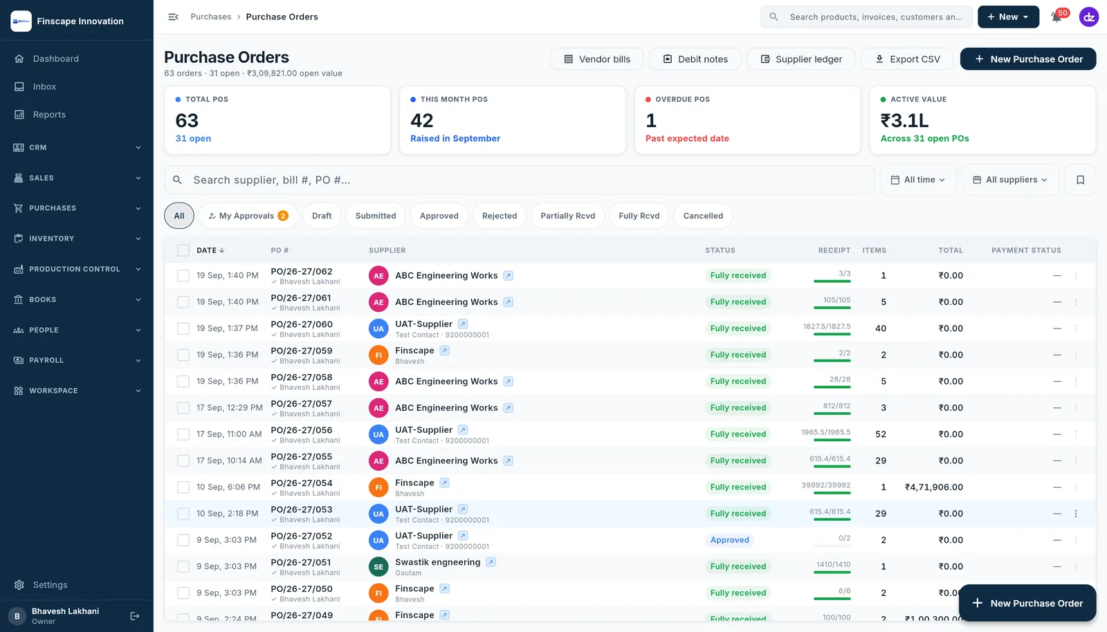
Task: Click receipt progress bar of PO/26-27/052
Action: 832,546
